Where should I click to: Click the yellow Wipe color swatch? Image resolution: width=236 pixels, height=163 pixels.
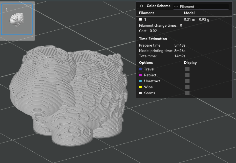pyautogui.click(x=140, y=87)
